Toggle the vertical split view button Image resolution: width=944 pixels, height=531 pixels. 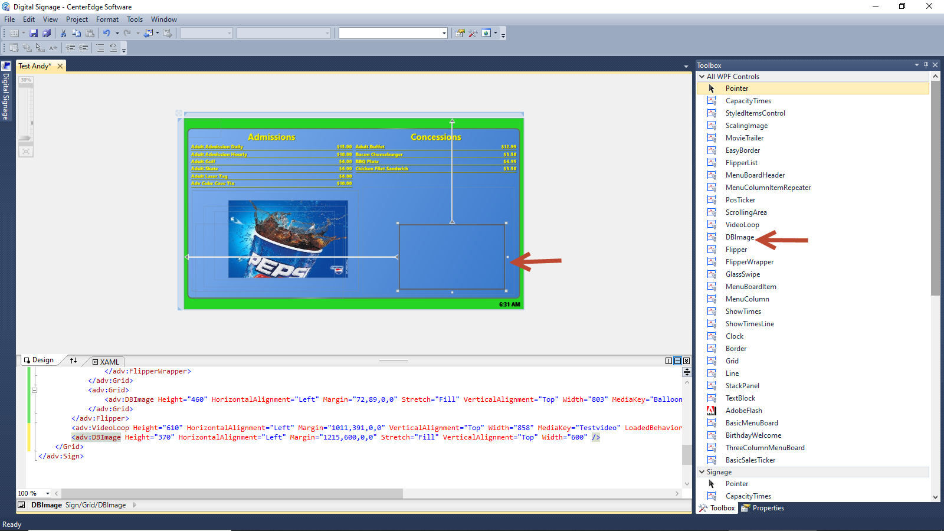point(668,361)
